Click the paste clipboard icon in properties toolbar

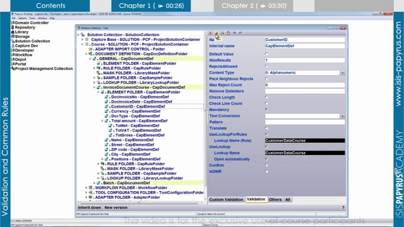pos(229,33)
